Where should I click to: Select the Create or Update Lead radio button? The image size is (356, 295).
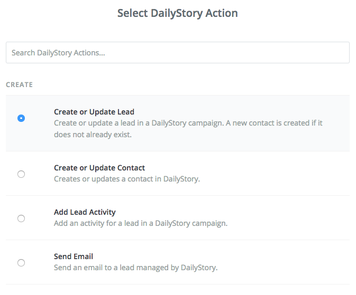21,118
